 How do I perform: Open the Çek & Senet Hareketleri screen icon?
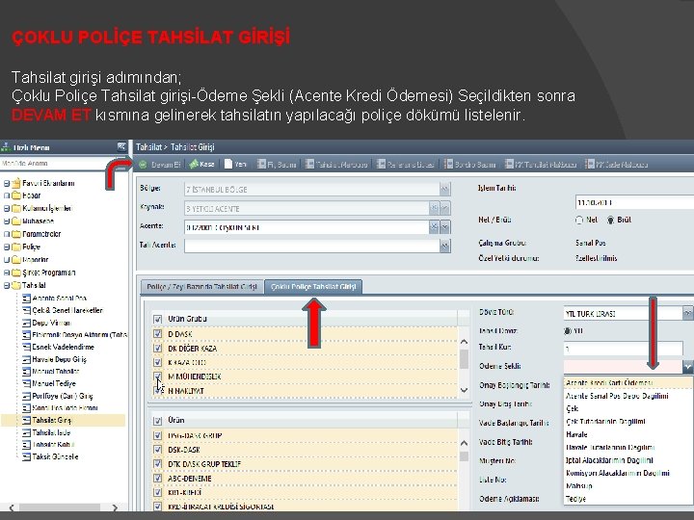(x=27, y=310)
